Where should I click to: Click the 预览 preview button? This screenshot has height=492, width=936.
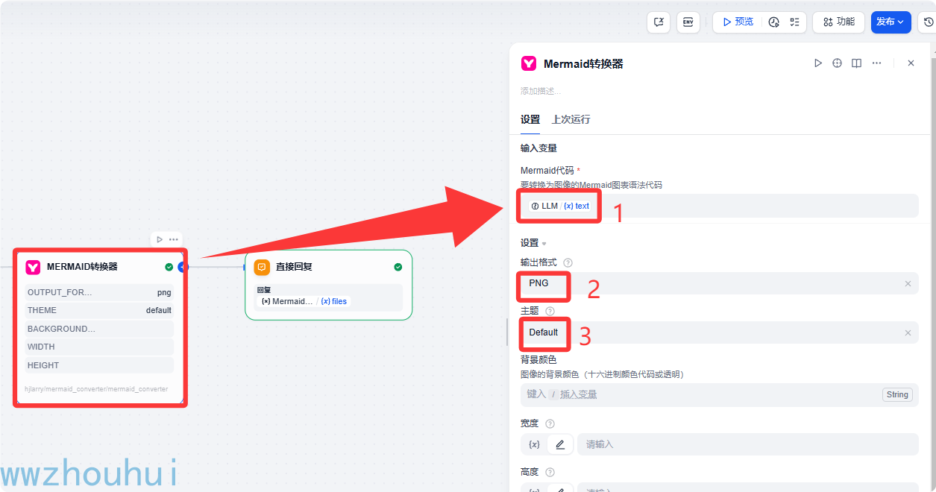(x=737, y=22)
